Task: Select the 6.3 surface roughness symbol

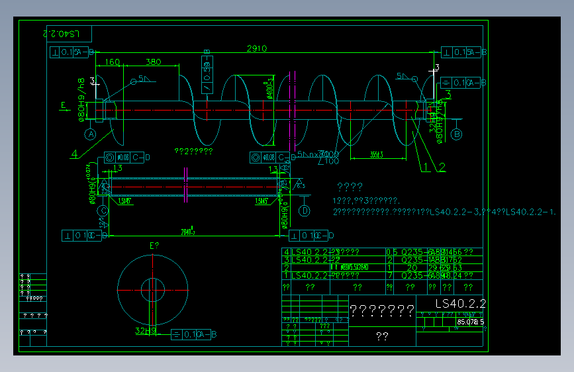Action: pos(299,184)
